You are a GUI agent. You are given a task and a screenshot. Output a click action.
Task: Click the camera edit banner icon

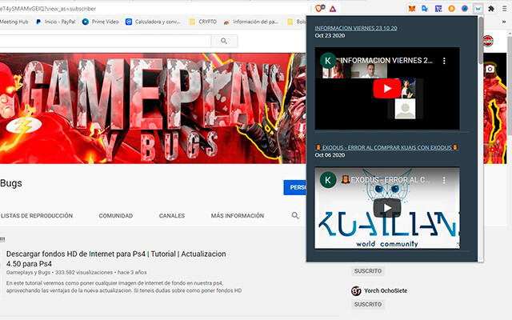(490, 69)
